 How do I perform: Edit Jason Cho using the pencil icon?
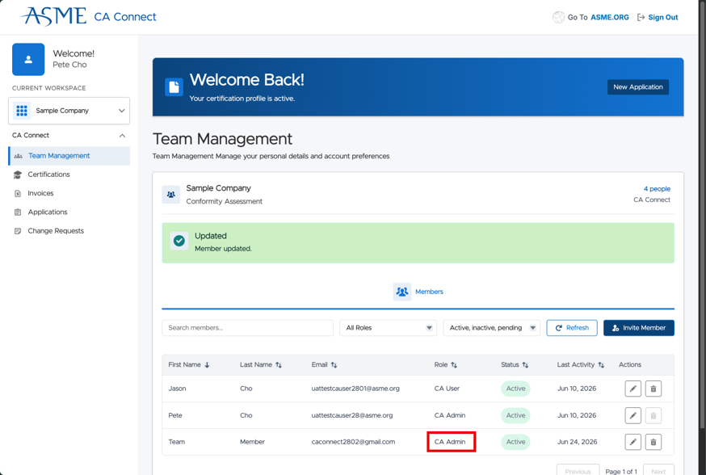point(633,389)
